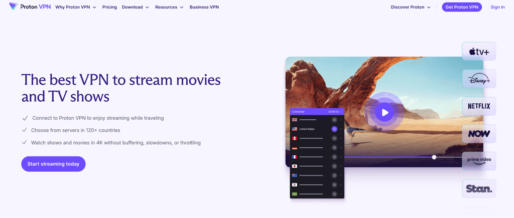Viewport: 514px width, 218px height.
Task: Click the Japan flag in server list
Action: click(294, 166)
